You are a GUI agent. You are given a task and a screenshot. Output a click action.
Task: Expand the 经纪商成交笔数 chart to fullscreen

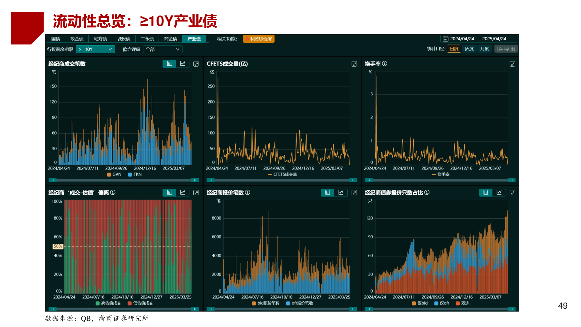click(196, 64)
